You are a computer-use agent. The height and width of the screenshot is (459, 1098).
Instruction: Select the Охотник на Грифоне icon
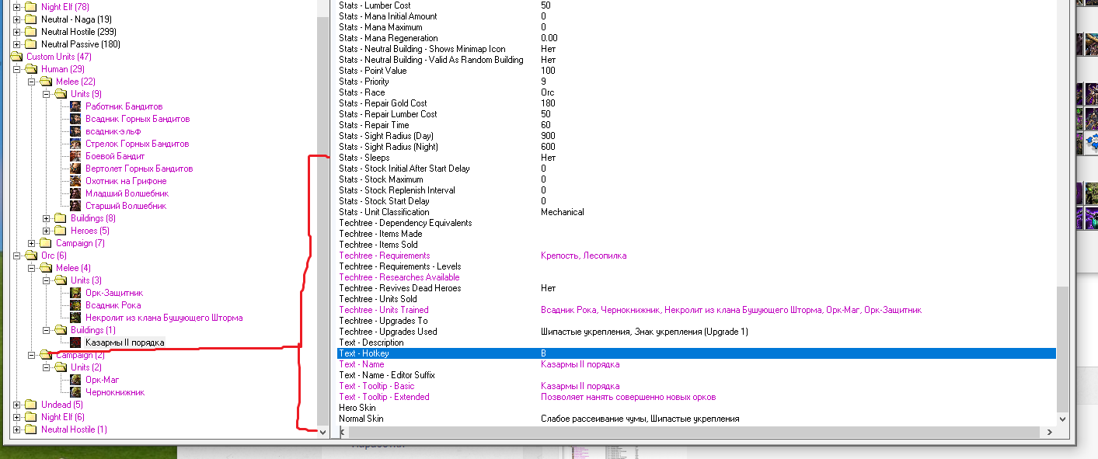(x=75, y=181)
